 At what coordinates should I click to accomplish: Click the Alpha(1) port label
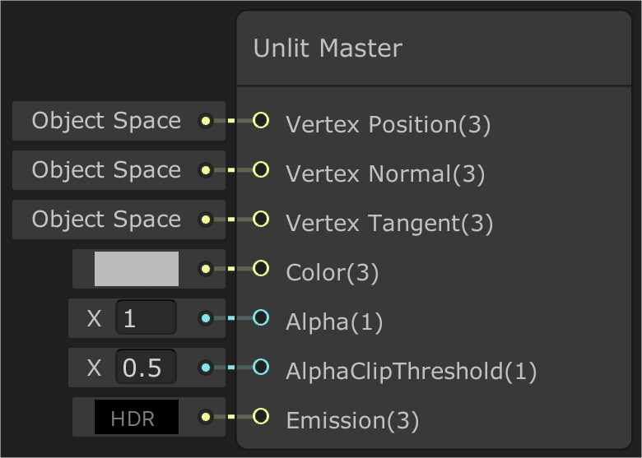click(334, 322)
